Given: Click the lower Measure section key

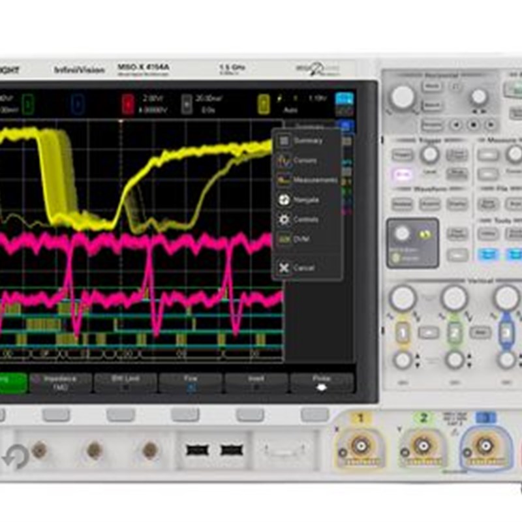Looking at the screenshot, I should point(487,174).
